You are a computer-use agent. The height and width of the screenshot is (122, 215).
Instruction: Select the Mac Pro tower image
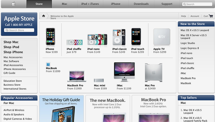(x=153, y=73)
